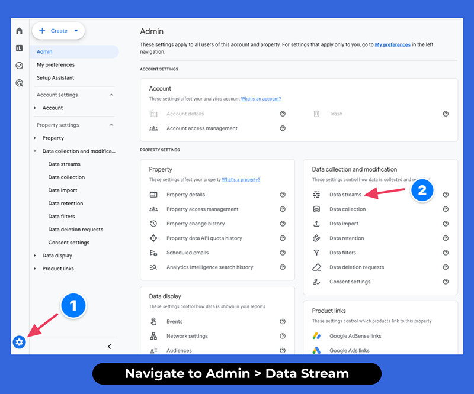Open Property data API quota history setting
This screenshot has height=394, width=474.
[204, 238]
